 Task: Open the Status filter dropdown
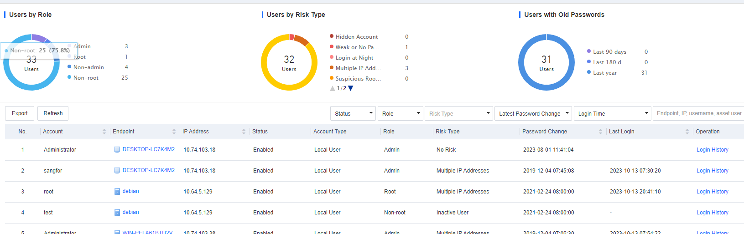[353, 113]
